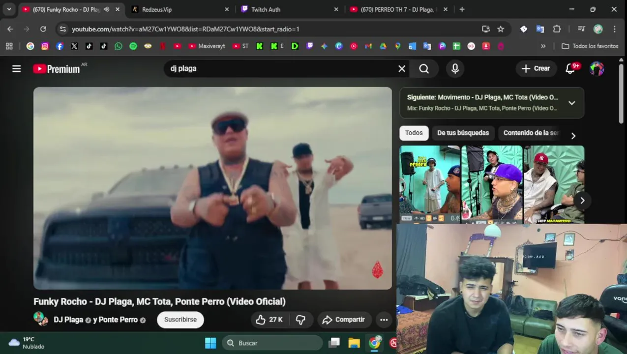The width and height of the screenshot is (627, 354).
Task: Click the YouTube Premium logo
Action: click(57, 69)
